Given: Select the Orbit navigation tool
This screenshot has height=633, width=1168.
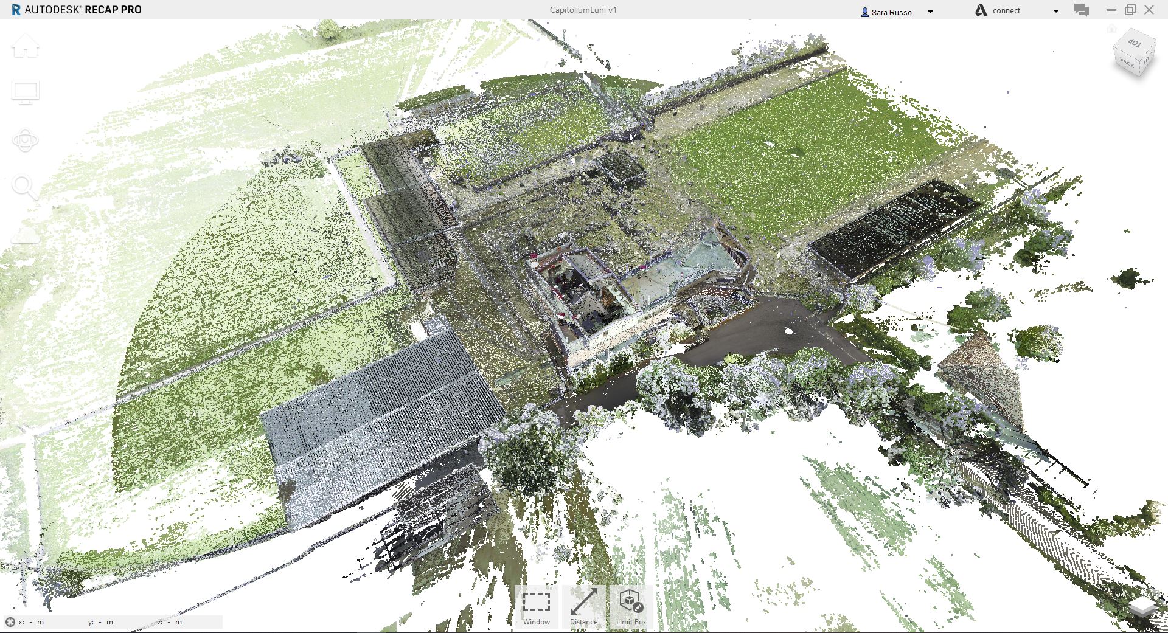Looking at the screenshot, I should [x=25, y=140].
